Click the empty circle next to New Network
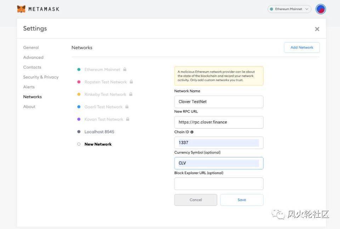The image size is (340, 229). pyautogui.click(x=79, y=144)
